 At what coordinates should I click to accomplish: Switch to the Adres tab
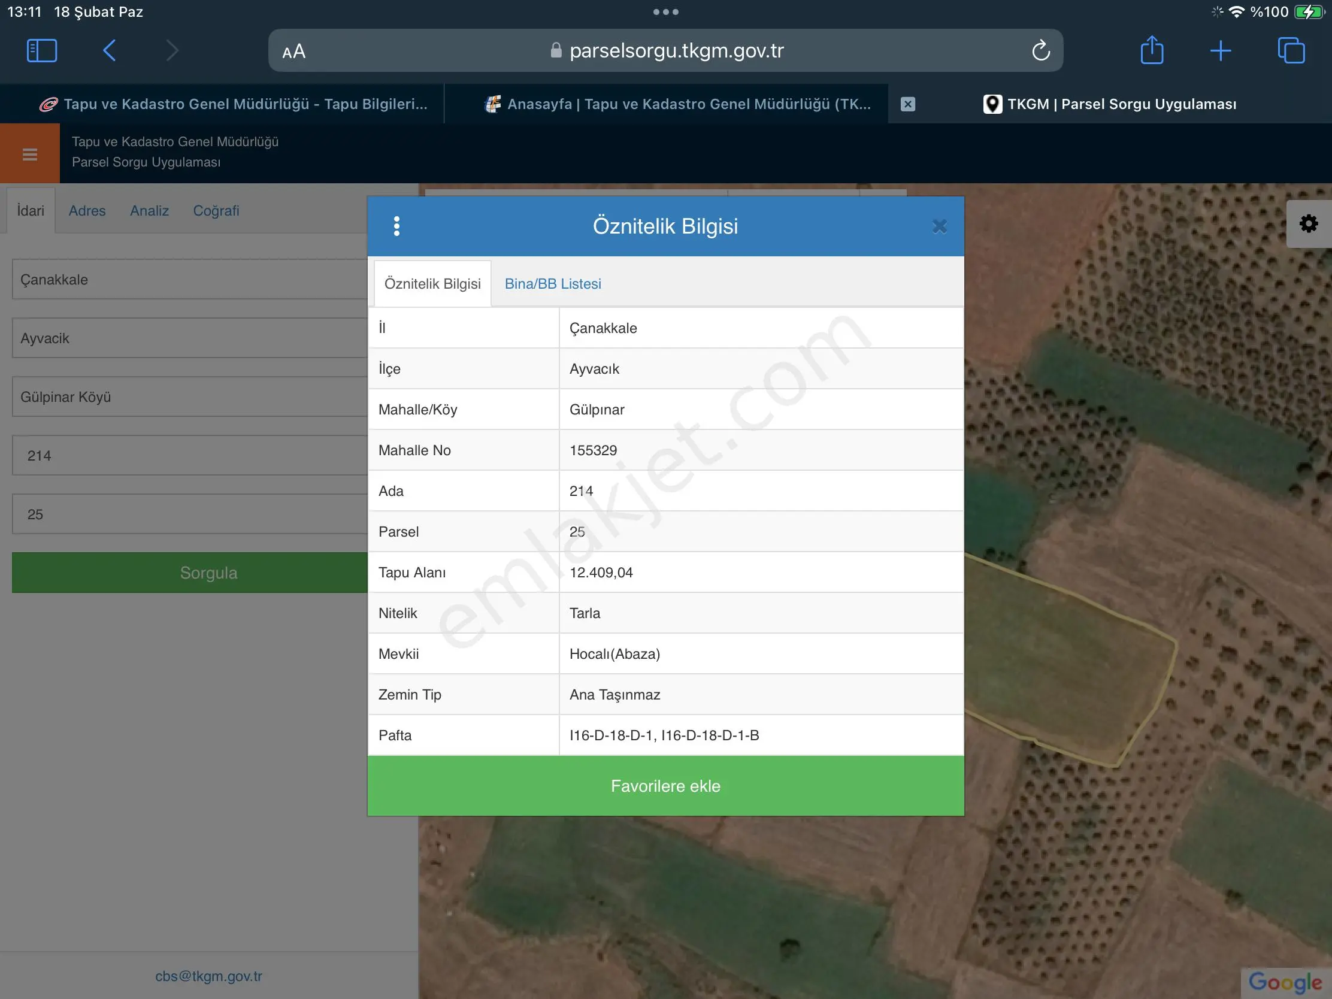87,211
